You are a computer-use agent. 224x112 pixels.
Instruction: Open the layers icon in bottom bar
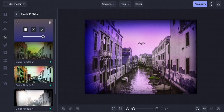pos(63,109)
